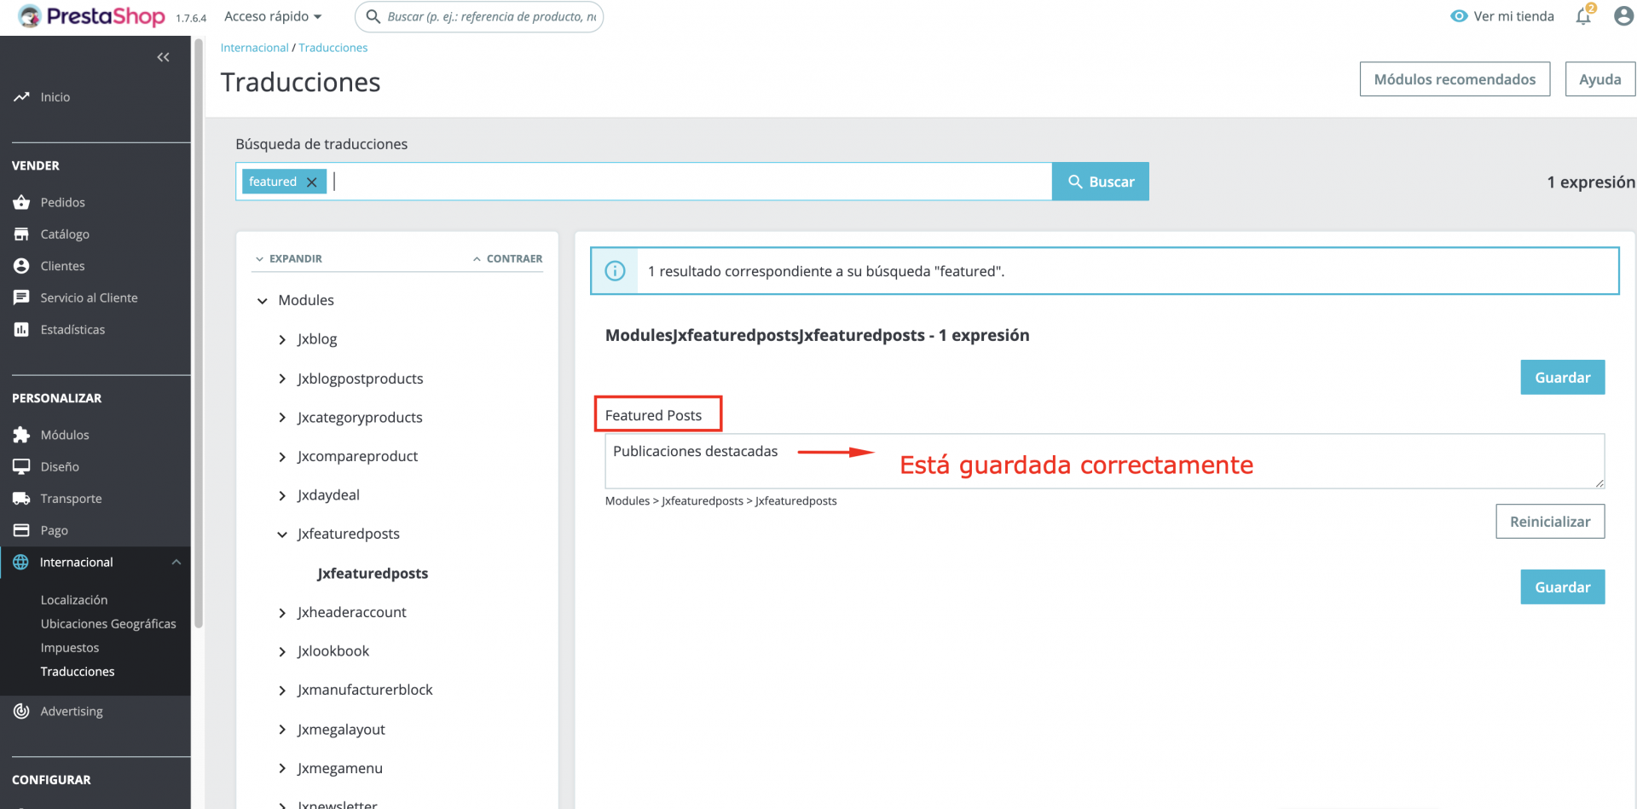This screenshot has width=1637, height=809.
Task: Click the Buscar search button
Action: 1101,182
